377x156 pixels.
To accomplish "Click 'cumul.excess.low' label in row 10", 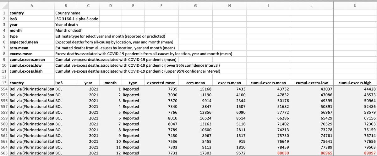I will [26, 65].
